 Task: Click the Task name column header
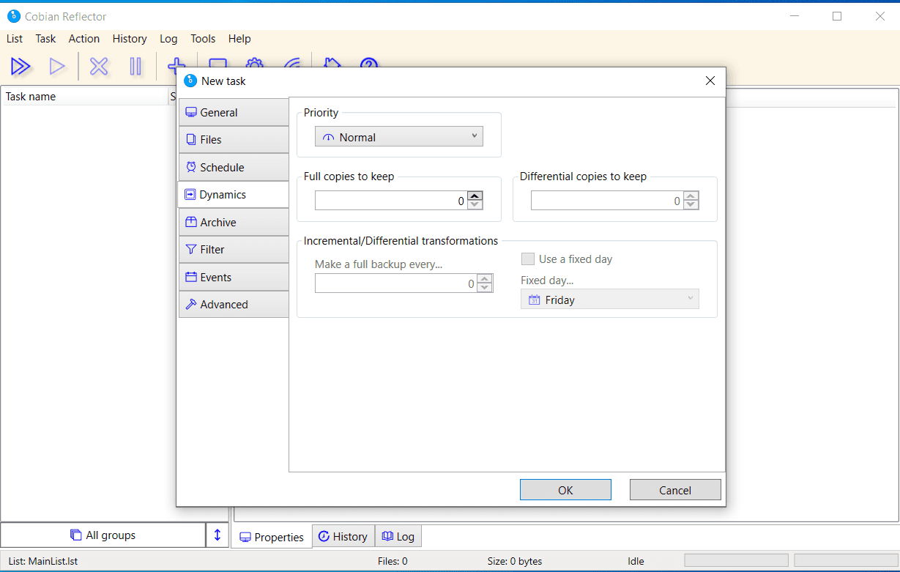point(85,96)
